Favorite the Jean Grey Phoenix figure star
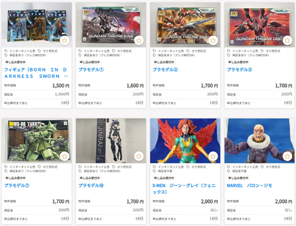Viewport: 296px width, 226px height. [x=213, y=156]
